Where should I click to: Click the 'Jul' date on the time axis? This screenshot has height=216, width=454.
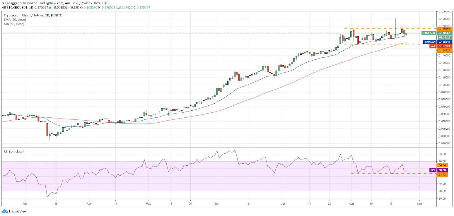283,204
